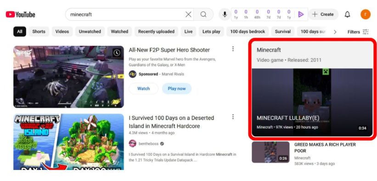
Task: Click the 4.3M views • 4 months ago text
Action: (x=152, y=133)
